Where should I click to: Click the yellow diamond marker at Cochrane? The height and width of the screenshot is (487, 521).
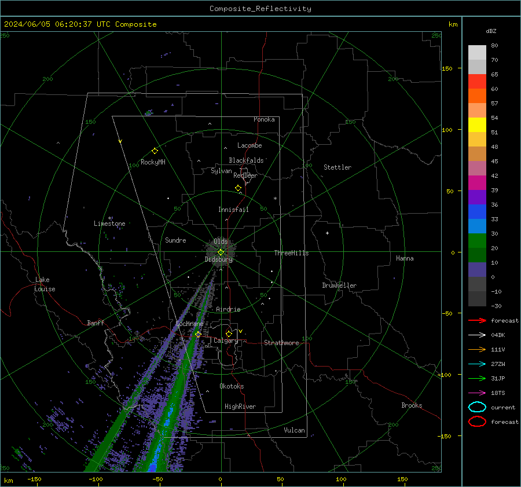pyautogui.click(x=198, y=334)
